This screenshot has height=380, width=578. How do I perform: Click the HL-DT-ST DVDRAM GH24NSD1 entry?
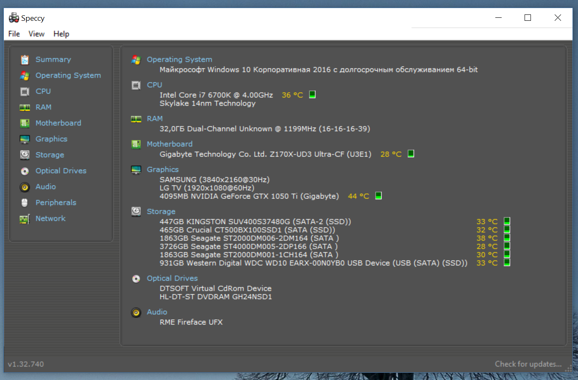tap(216, 297)
